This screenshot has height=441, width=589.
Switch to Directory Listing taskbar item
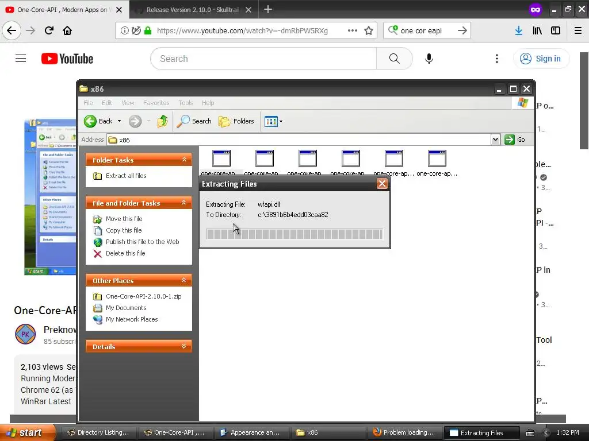98,432
